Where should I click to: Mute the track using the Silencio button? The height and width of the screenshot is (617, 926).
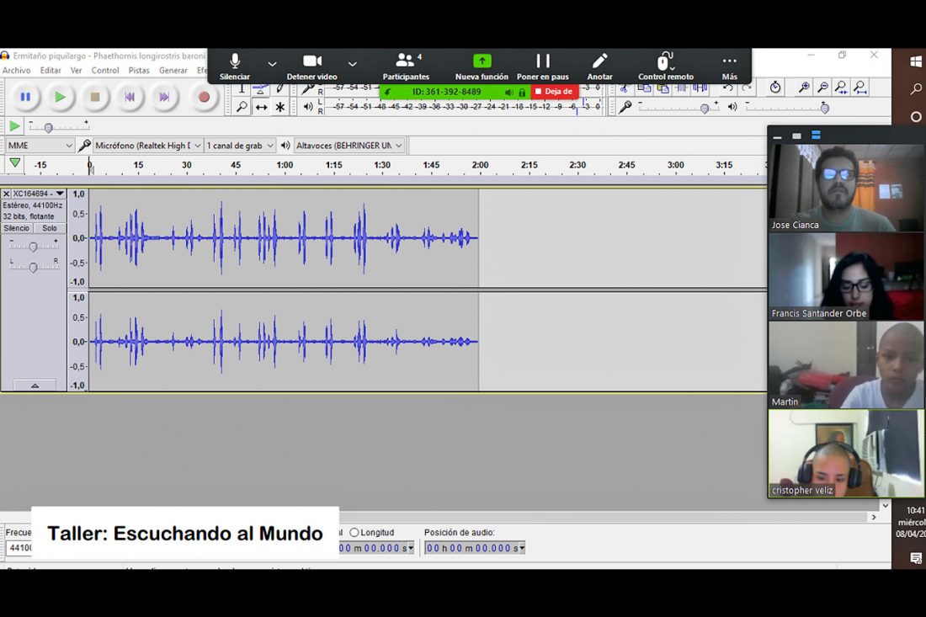point(18,227)
